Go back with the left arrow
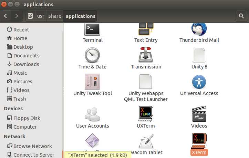Viewport: 249px width, 158px height. pyautogui.click(x=6, y=16)
